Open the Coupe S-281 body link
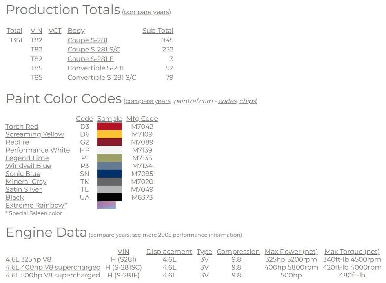The width and height of the screenshot is (386, 283). (87, 40)
